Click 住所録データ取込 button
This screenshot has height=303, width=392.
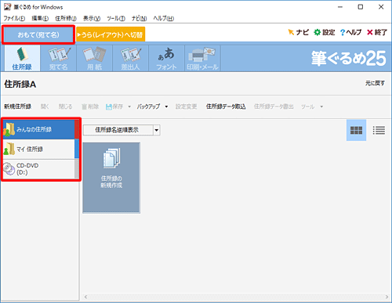pyautogui.click(x=226, y=106)
